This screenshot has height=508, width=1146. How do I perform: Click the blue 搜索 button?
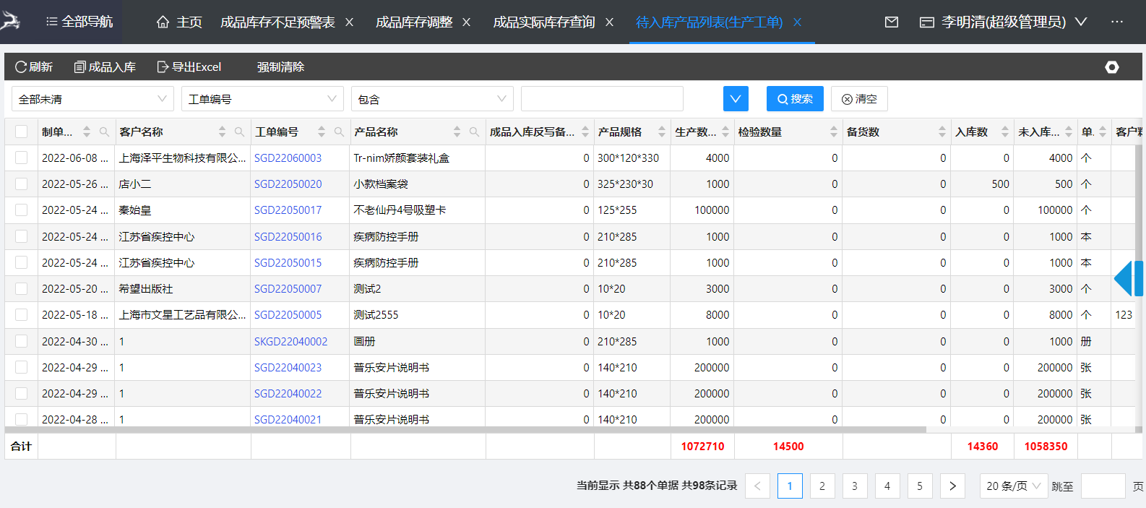pos(795,99)
